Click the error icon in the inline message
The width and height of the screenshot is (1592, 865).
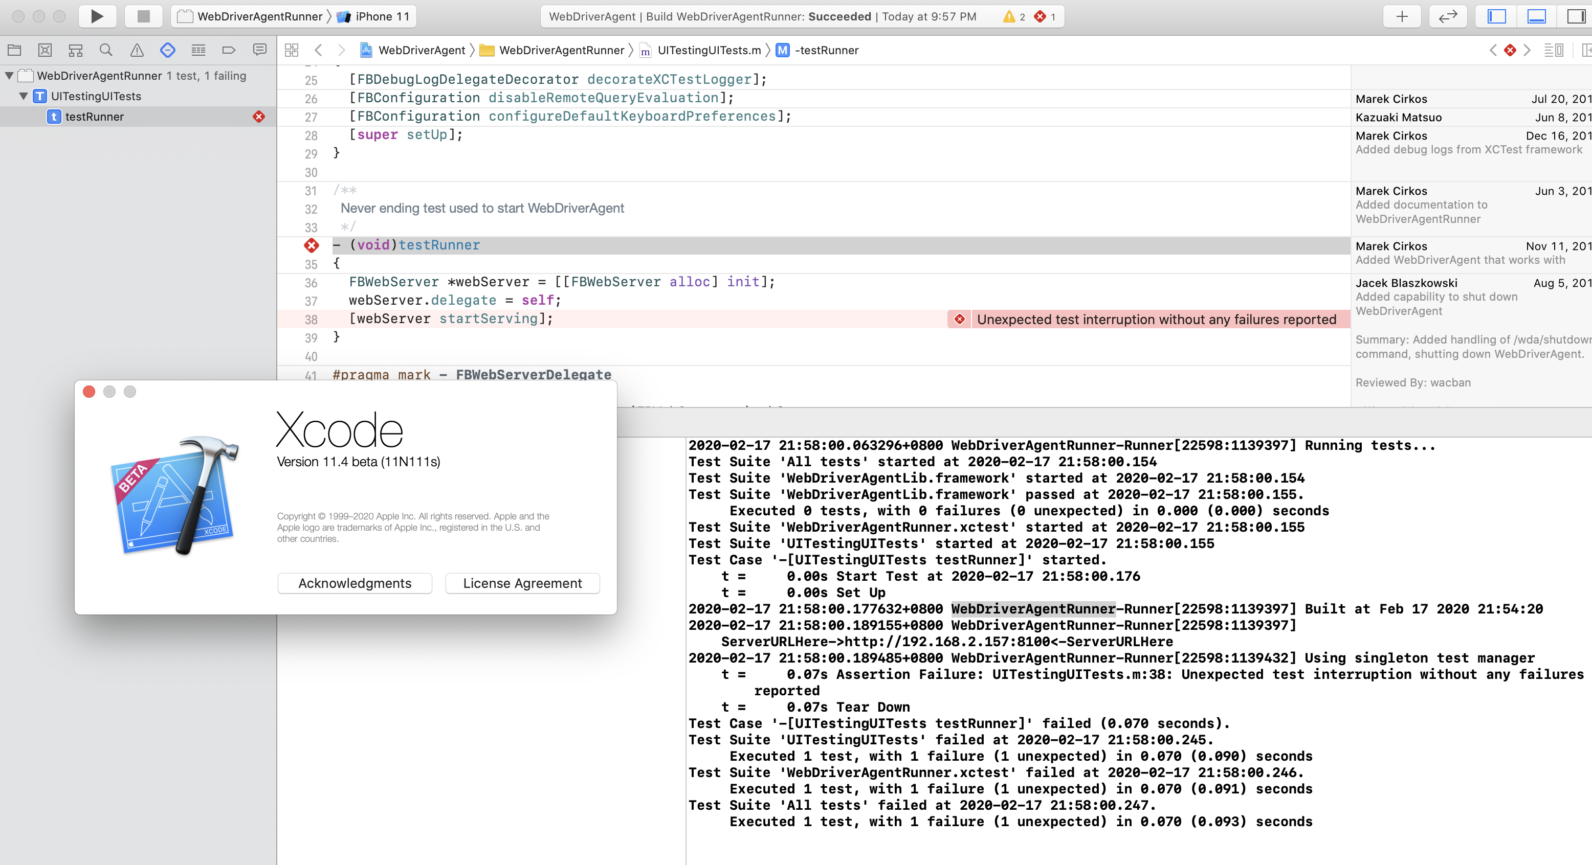tap(959, 319)
